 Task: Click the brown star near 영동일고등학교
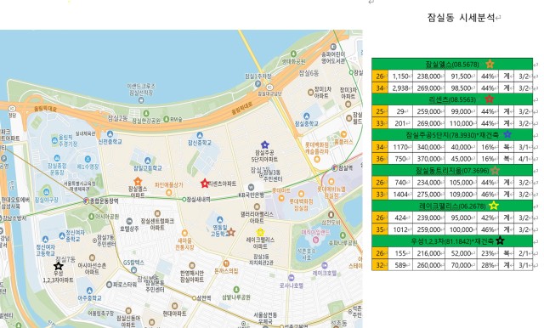(x=231, y=232)
